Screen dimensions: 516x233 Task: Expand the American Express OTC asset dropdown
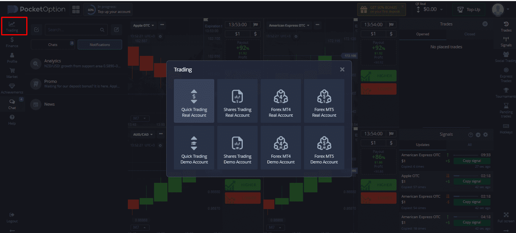[x=289, y=25]
